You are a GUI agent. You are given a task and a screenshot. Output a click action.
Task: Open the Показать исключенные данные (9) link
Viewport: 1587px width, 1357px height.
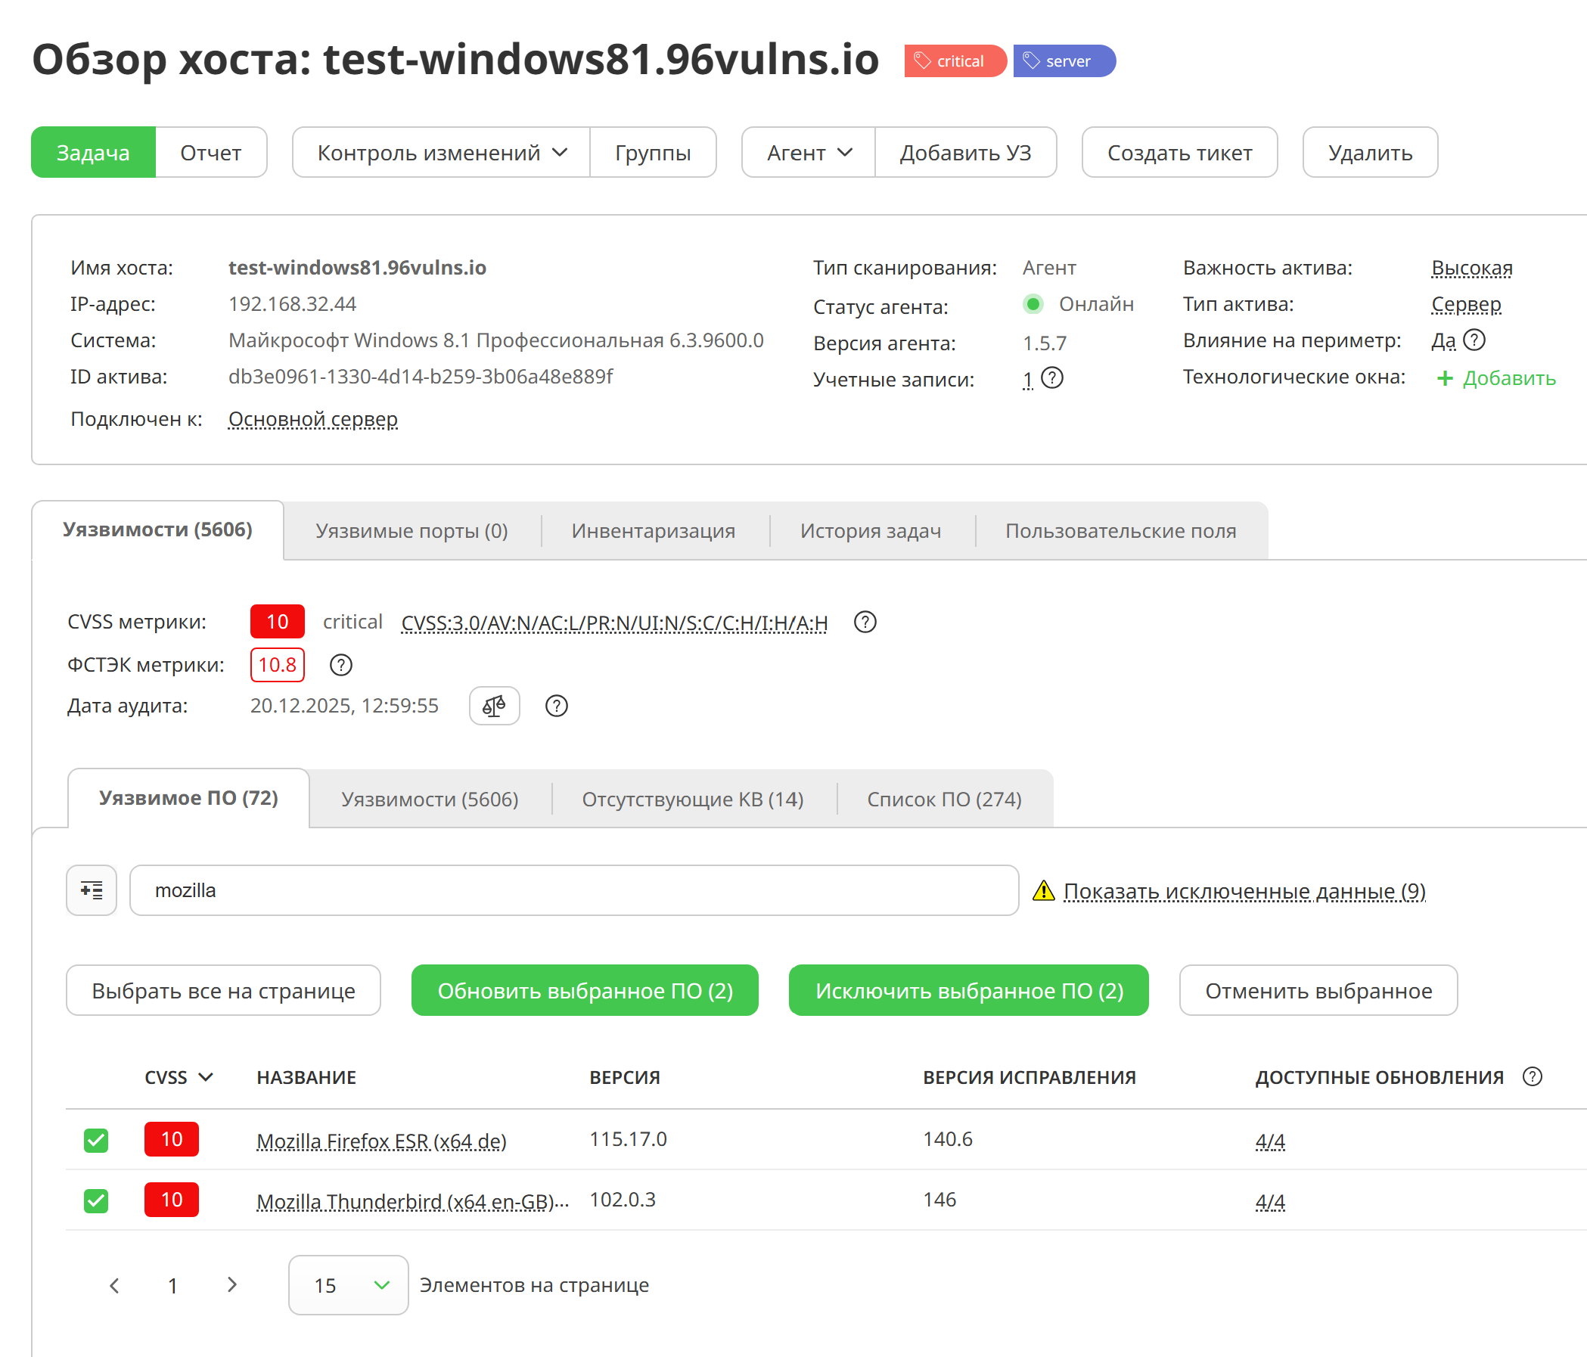(x=1244, y=890)
